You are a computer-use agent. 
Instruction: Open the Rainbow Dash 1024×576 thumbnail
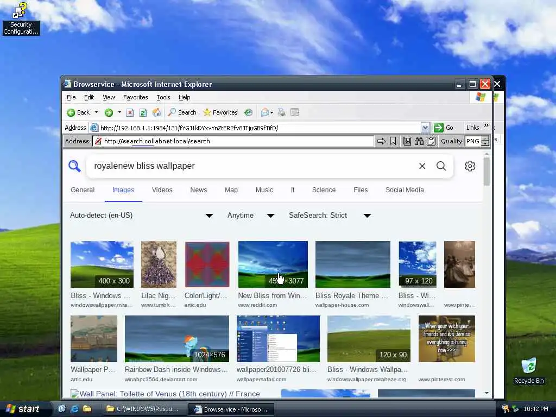tap(177, 339)
